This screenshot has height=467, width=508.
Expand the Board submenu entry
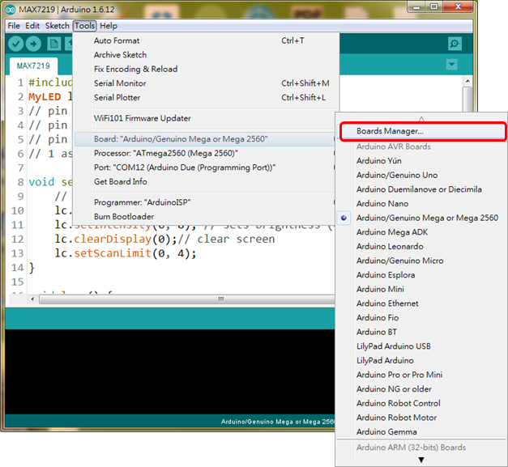point(206,139)
